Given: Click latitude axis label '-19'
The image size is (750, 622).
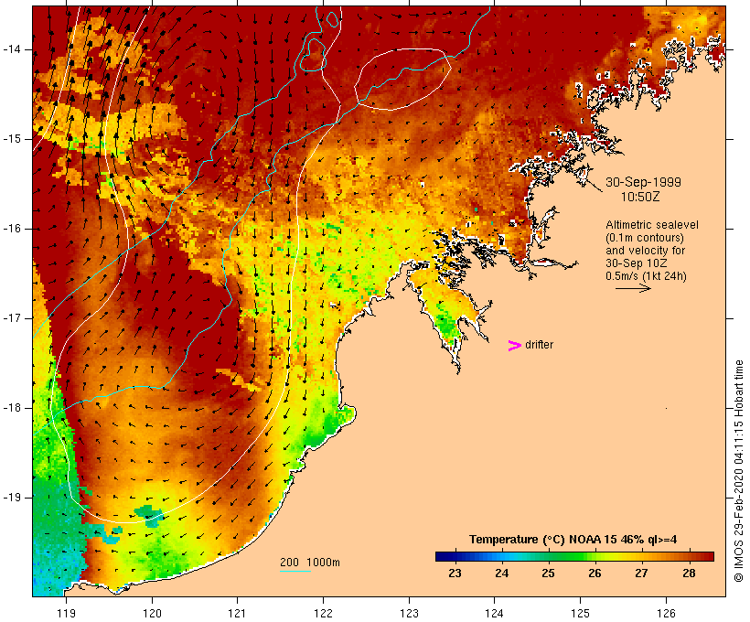Looking at the screenshot, I should point(12,498).
